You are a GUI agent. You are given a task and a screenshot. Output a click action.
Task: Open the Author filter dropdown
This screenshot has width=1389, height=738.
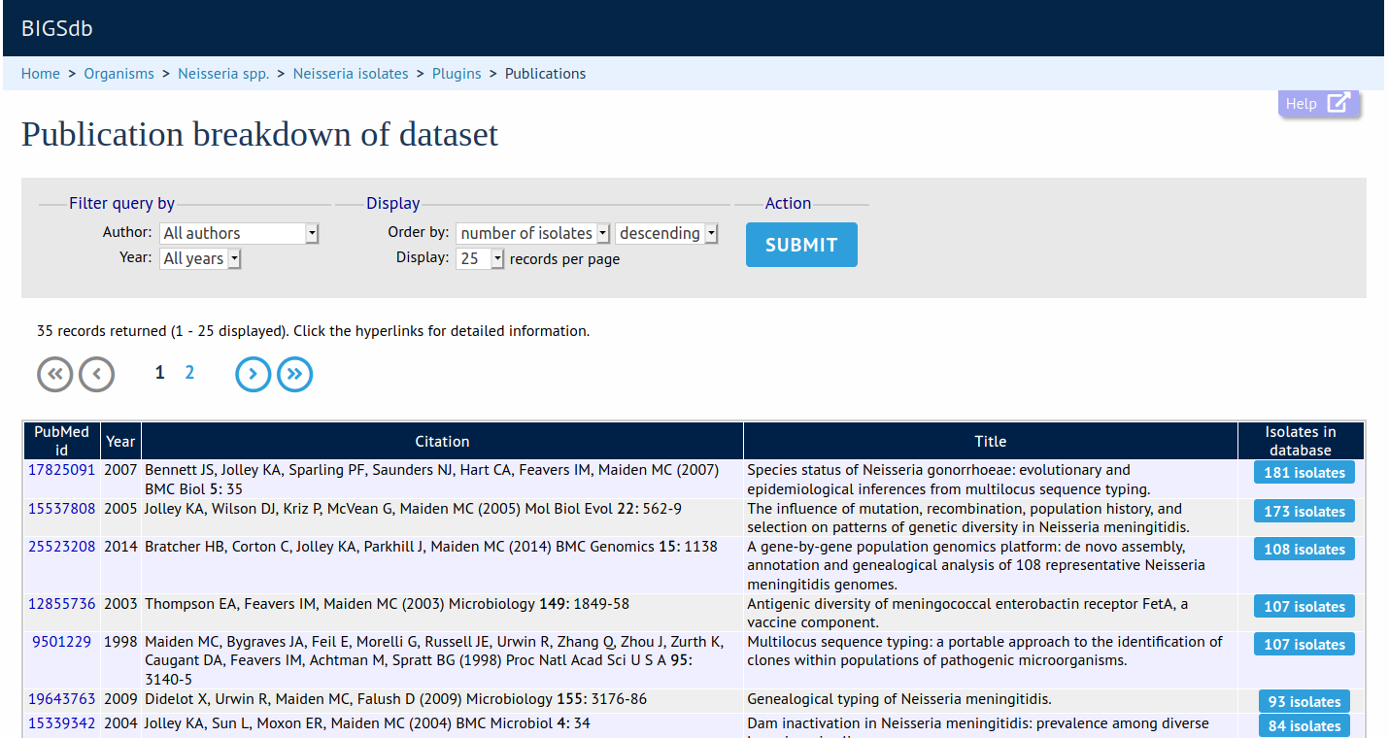240,233
